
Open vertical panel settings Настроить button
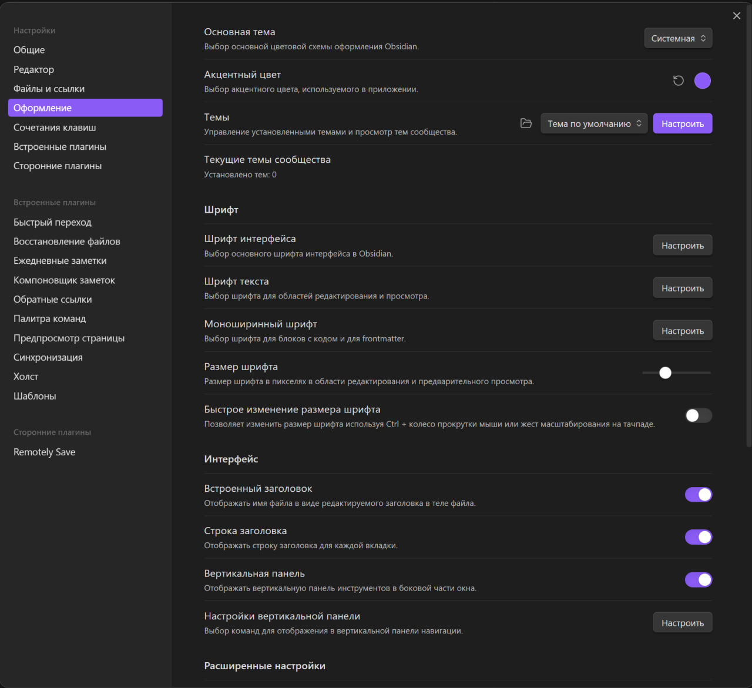click(x=683, y=623)
